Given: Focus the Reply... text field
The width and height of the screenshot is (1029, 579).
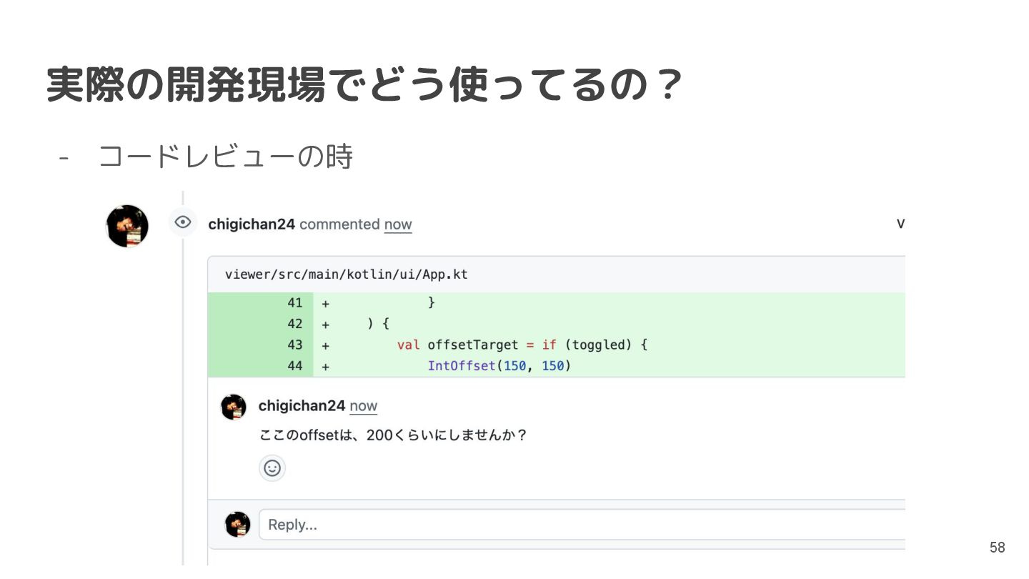Looking at the screenshot, I should point(580,525).
